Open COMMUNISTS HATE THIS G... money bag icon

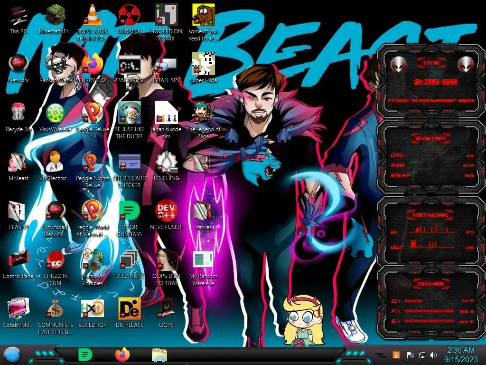(x=55, y=308)
